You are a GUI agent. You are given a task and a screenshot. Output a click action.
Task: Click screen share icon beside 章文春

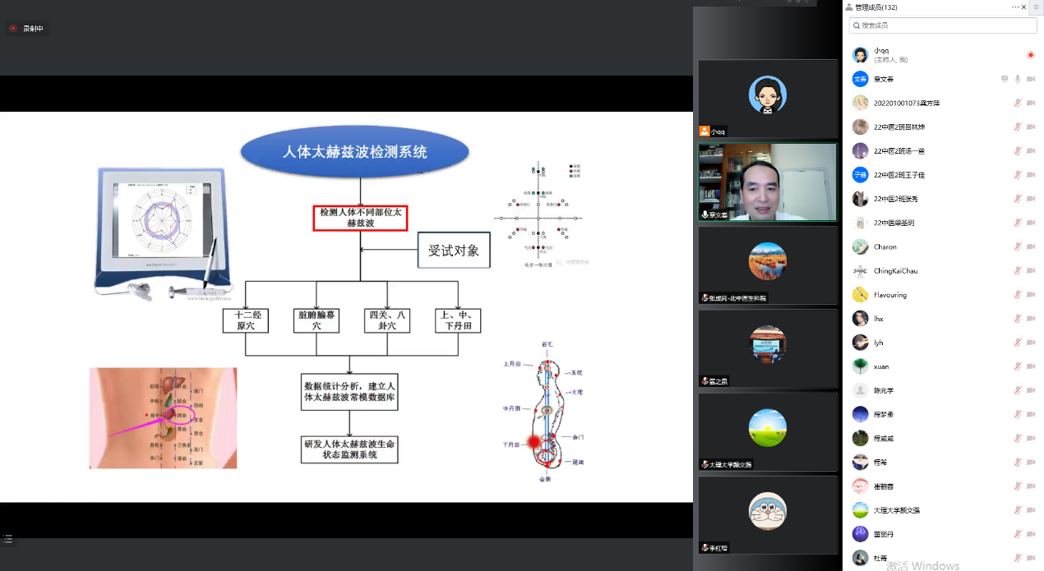pyautogui.click(x=1005, y=79)
